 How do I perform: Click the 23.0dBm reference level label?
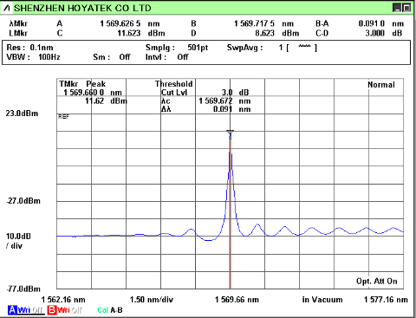[22, 114]
